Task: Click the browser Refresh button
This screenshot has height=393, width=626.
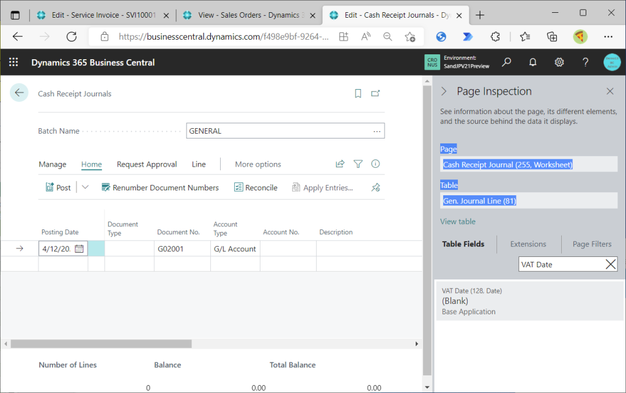Action: tap(72, 37)
